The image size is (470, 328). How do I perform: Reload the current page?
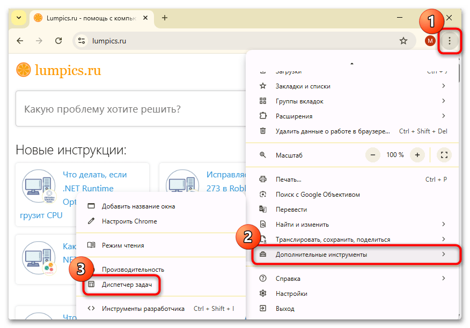coord(58,41)
